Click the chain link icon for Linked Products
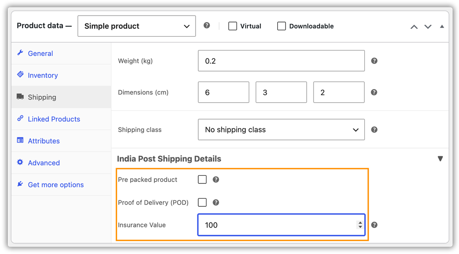This screenshot has height=254, width=459. [20, 118]
